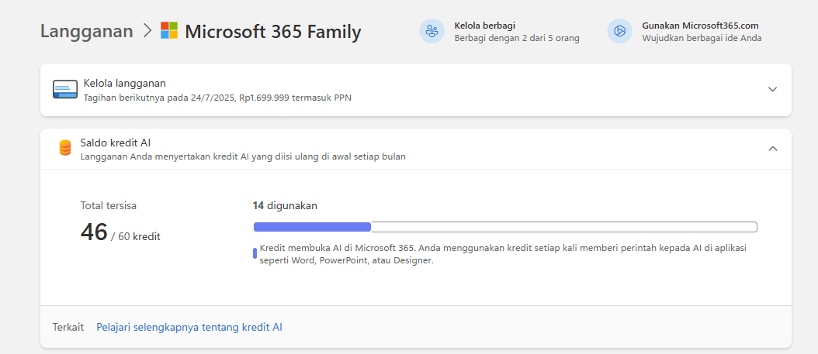Click the 46 remaining credits number

click(x=94, y=232)
